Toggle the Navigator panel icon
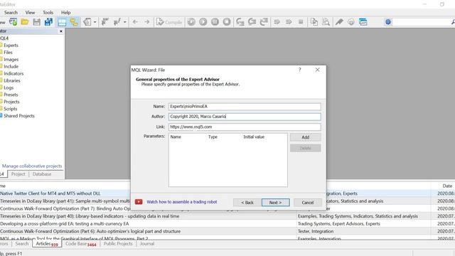The image size is (455, 256). (74, 22)
